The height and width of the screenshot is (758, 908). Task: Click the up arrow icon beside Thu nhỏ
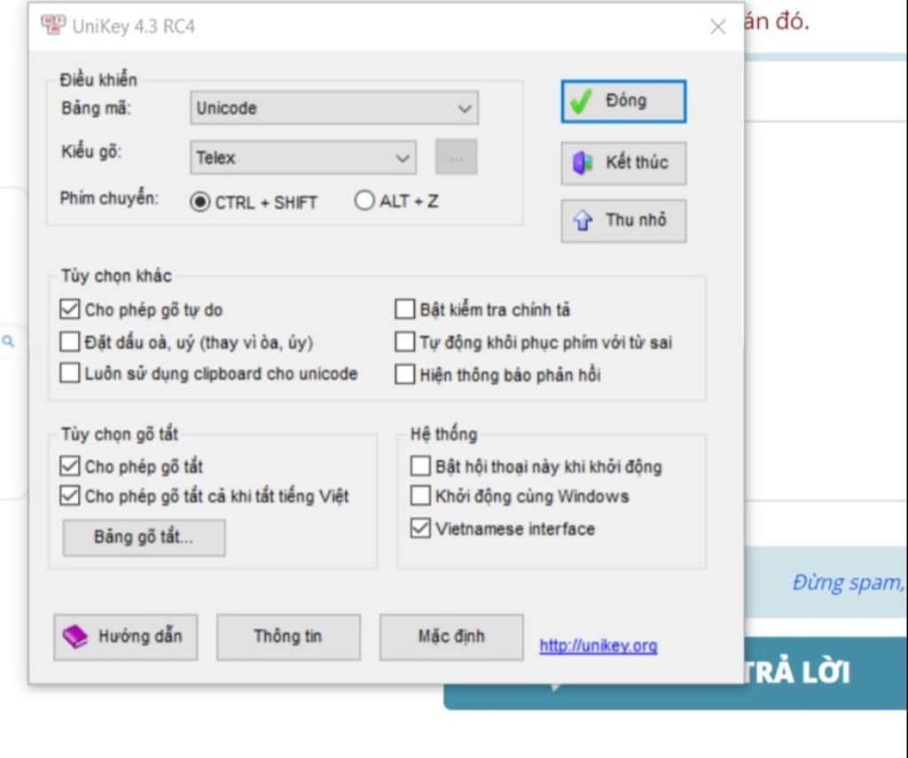tap(583, 221)
